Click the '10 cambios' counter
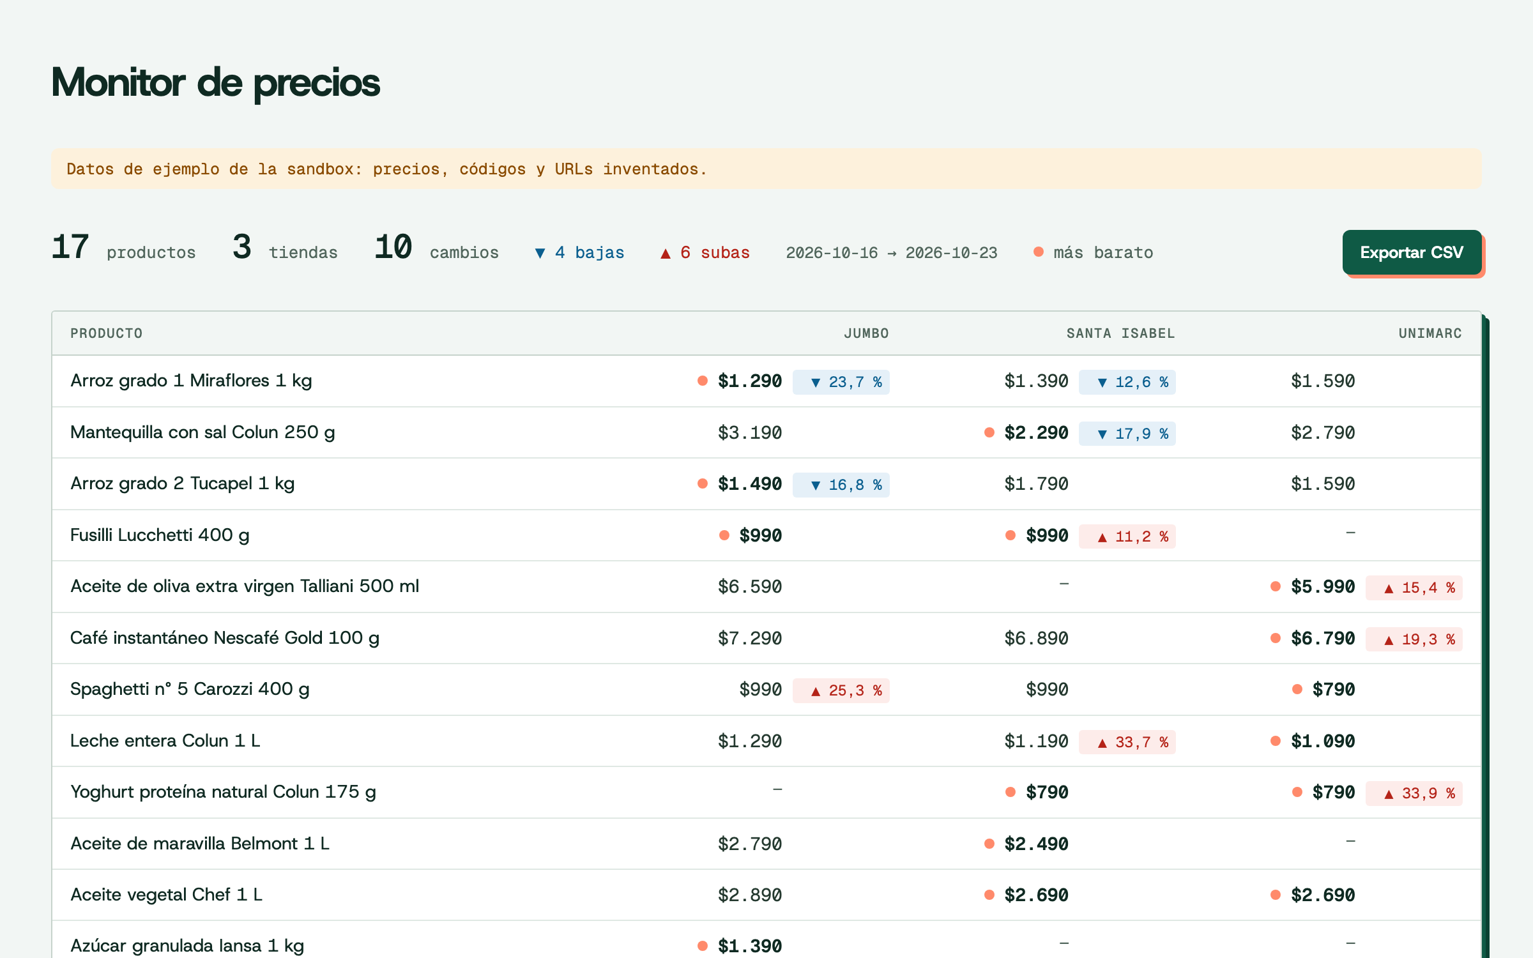The width and height of the screenshot is (1533, 958). [x=436, y=248]
